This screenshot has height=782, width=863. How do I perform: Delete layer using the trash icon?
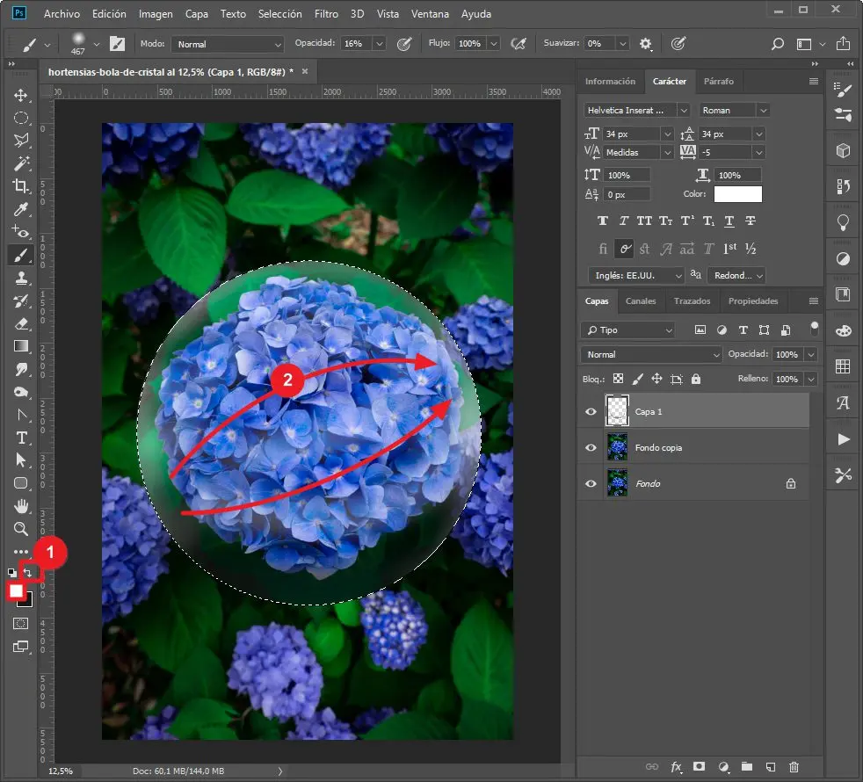pyautogui.click(x=794, y=767)
